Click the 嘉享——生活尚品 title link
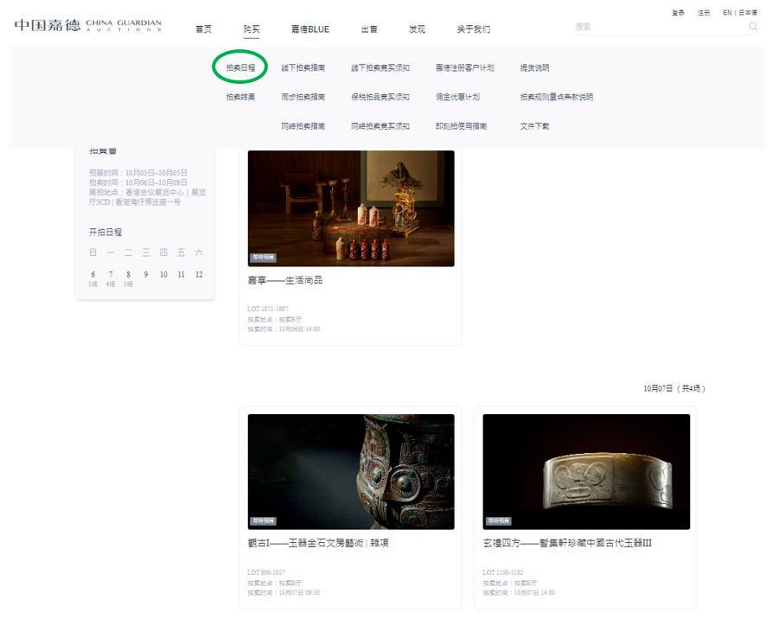The width and height of the screenshot is (772, 619). (285, 280)
